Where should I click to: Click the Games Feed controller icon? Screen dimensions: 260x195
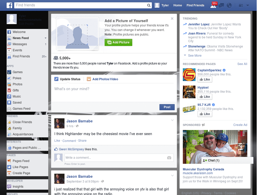(x=9, y=109)
